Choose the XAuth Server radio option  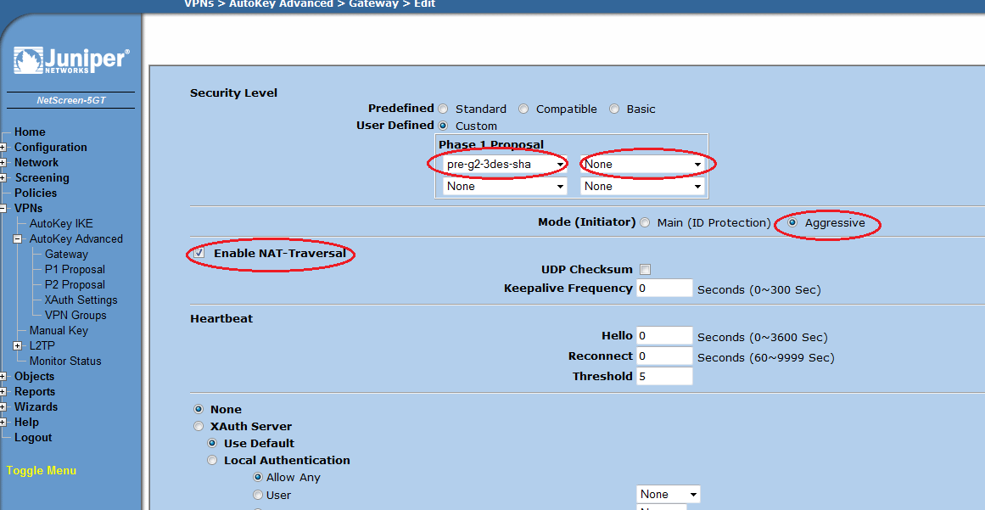coord(199,427)
